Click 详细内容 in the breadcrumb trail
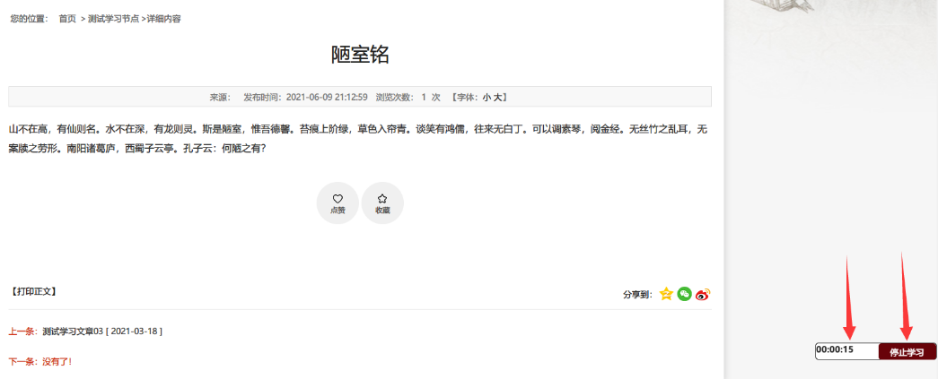Viewport: 938px width, 379px height. [164, 19]
